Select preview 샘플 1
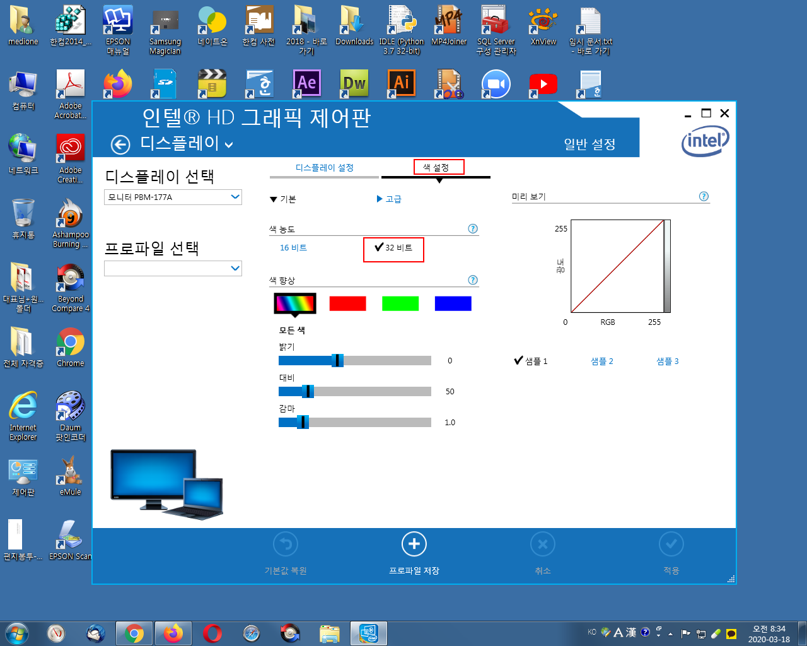807x646 pixels. pyautogui.click(x=530, y=361)
